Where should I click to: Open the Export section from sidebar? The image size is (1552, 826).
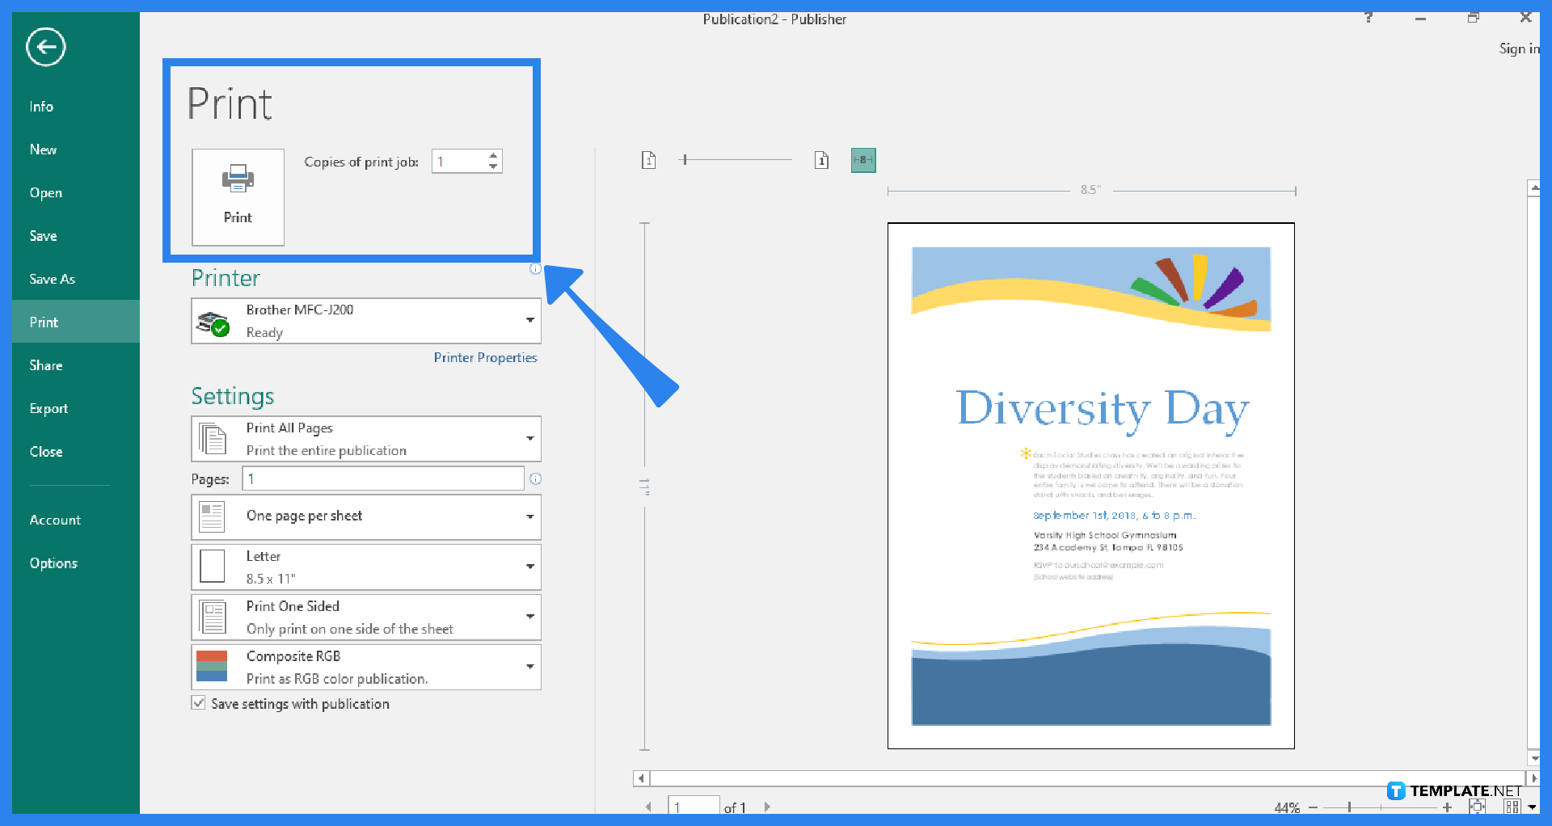tap(48, 408)
